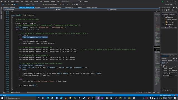Open the Extensions menu
This screenshot has width=178, height=100.
(46, 1)
